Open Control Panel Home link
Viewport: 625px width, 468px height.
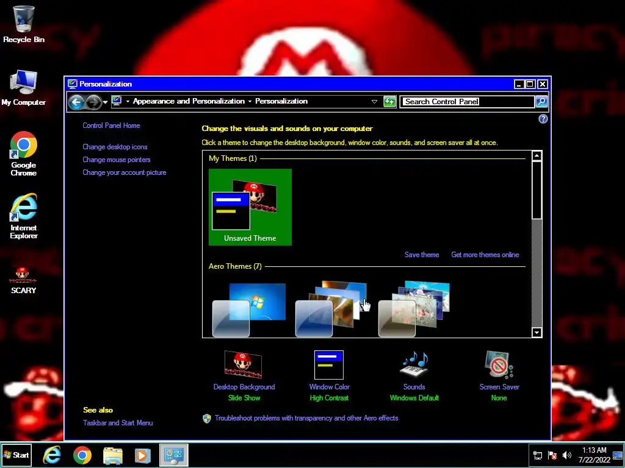111,126
